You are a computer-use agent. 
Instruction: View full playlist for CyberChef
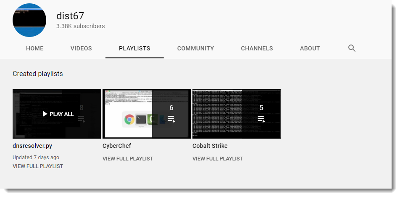pyautogui.click(x=128, y=159)
